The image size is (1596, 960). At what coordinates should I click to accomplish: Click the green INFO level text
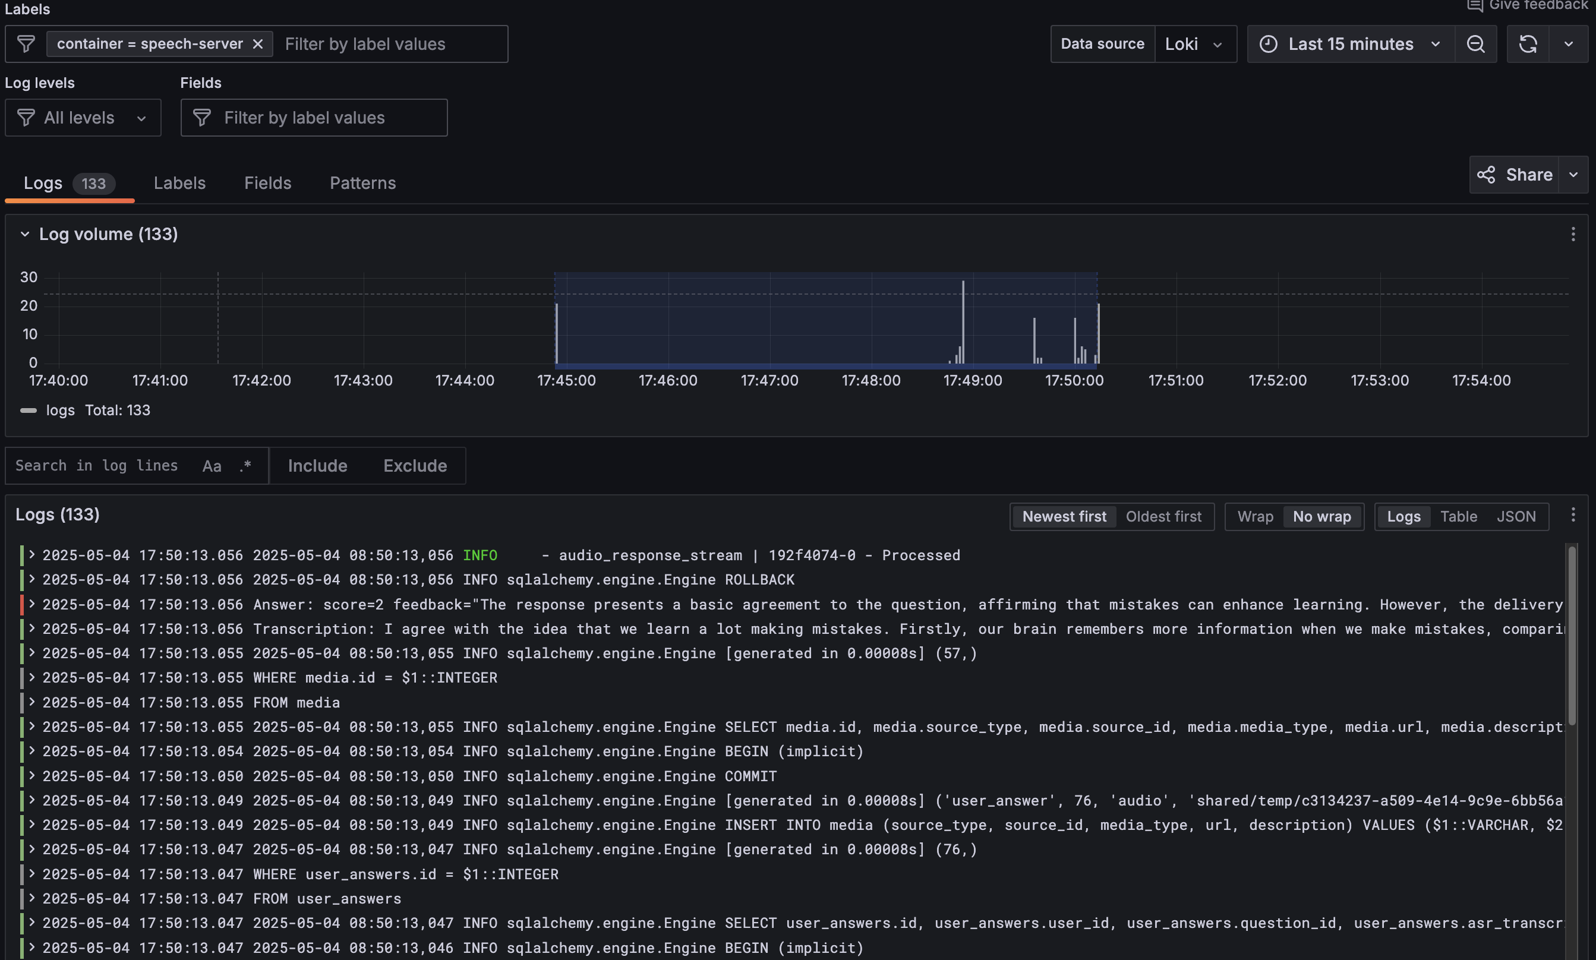pos(480,555)
